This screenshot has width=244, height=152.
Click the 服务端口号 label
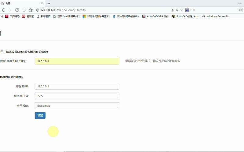coord(21,96)
